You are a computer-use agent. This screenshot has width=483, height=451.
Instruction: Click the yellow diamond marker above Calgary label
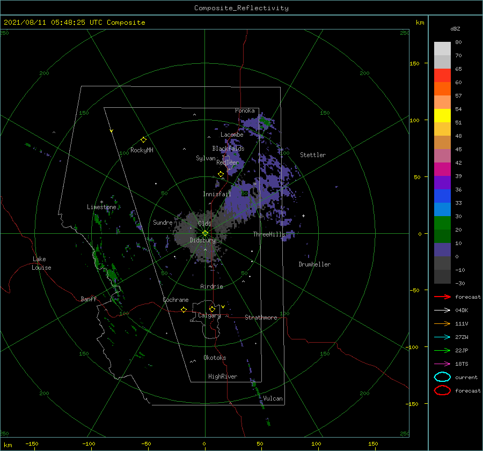tap(212, 309)
